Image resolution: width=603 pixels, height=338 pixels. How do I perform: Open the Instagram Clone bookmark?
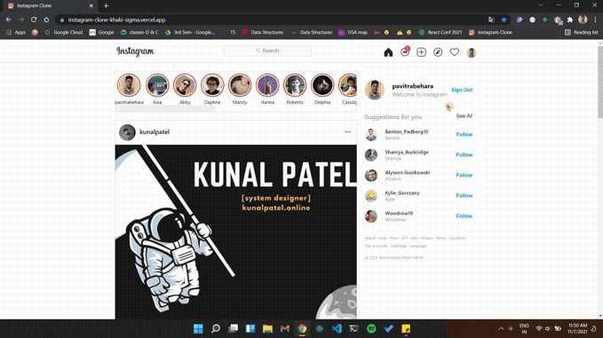point(490,32)
